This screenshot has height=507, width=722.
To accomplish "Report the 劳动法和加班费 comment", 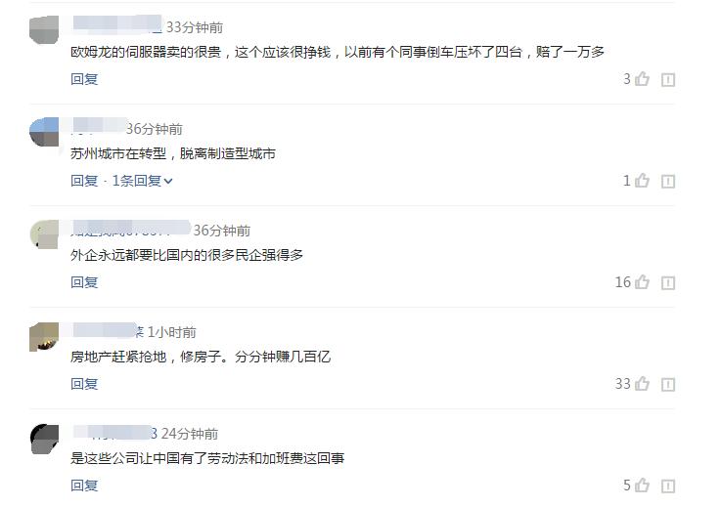I will [x=668, y=486].
